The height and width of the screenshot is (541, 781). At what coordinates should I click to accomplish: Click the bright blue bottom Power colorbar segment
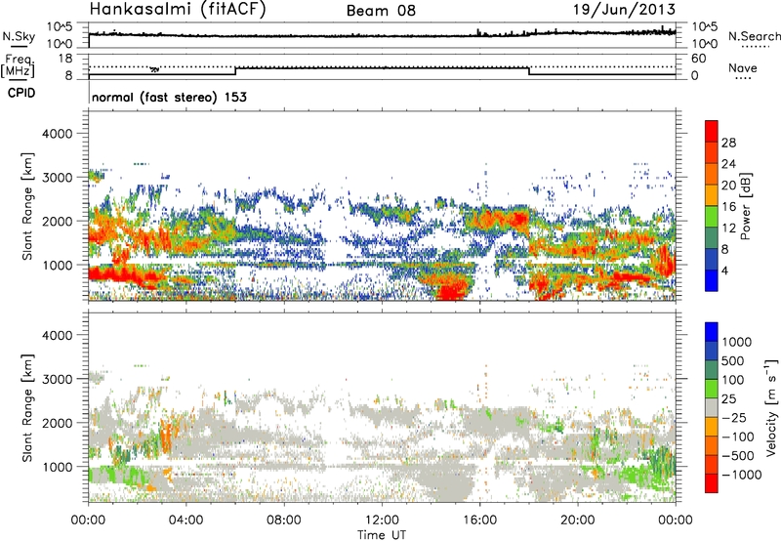coord(712,280)
